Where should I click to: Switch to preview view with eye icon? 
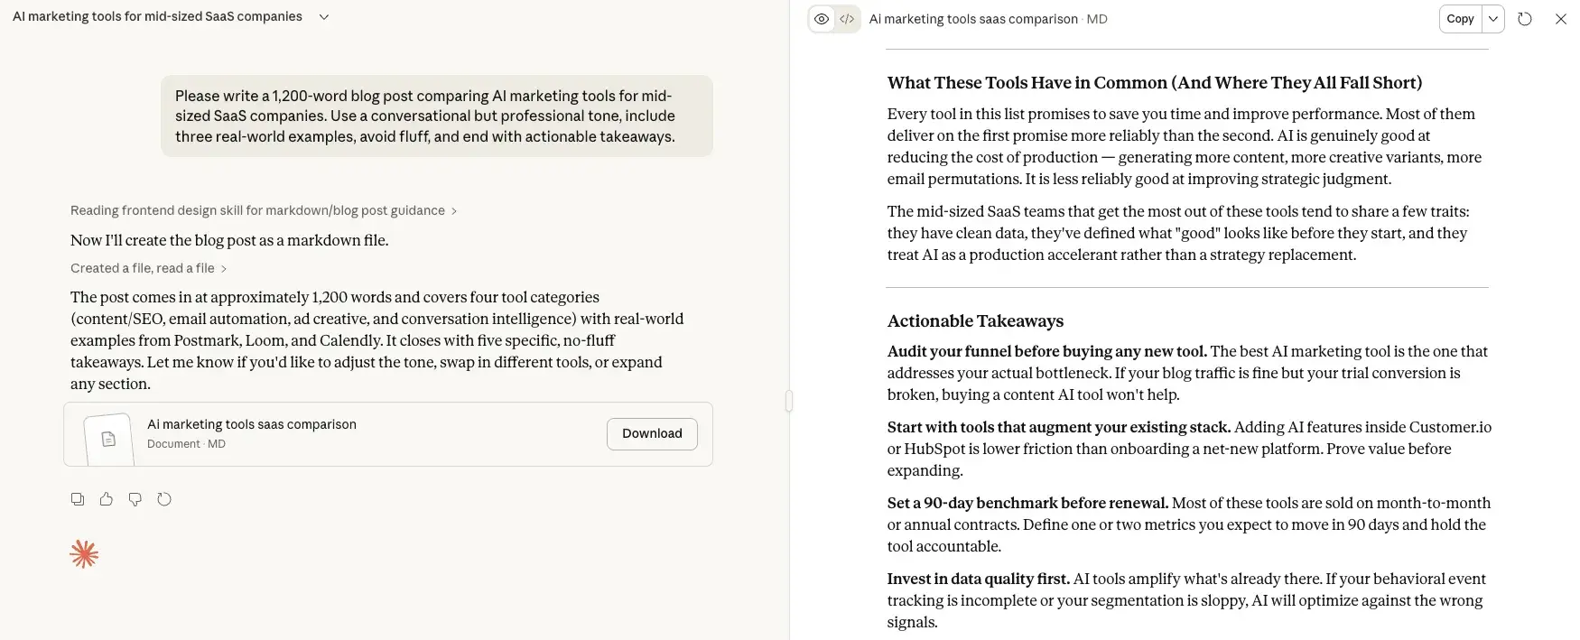tap(822, 19)
